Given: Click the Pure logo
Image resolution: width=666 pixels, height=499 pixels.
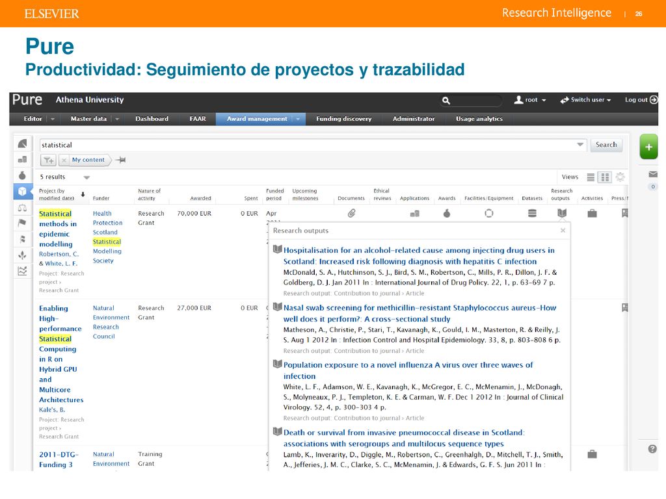Looking at the screenshot, I should (x=27, y=99).
